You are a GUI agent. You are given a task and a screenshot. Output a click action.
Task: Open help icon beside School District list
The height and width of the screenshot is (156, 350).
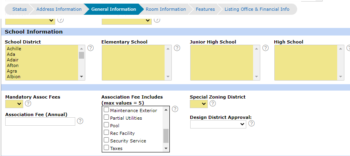[91, 48]
